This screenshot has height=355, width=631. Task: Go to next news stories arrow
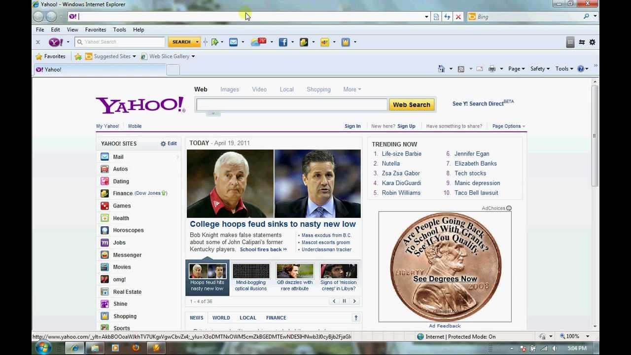354,301
